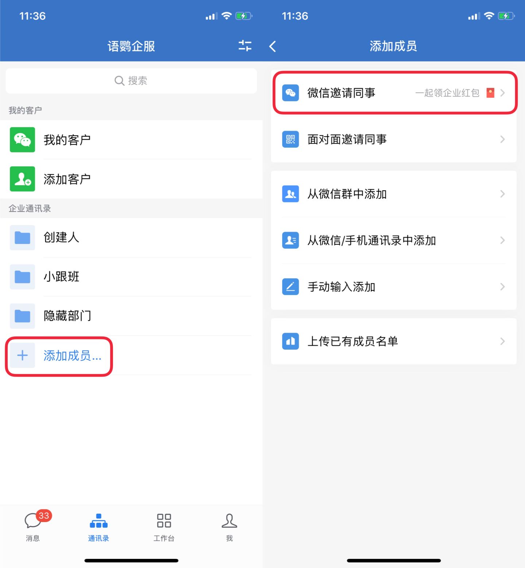Select 微信邀请同事 option
Screen dimensions: 525x568
(x=341, y=93)
